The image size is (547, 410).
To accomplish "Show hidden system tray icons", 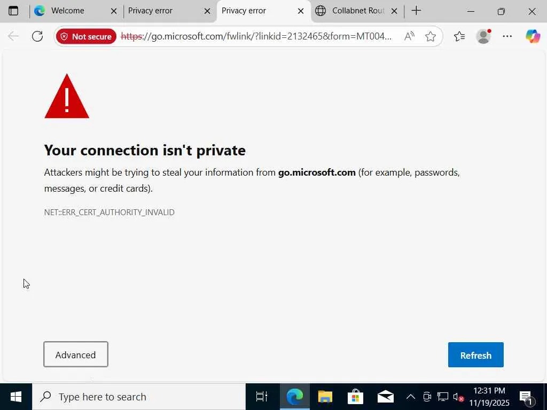I will 410,397.
